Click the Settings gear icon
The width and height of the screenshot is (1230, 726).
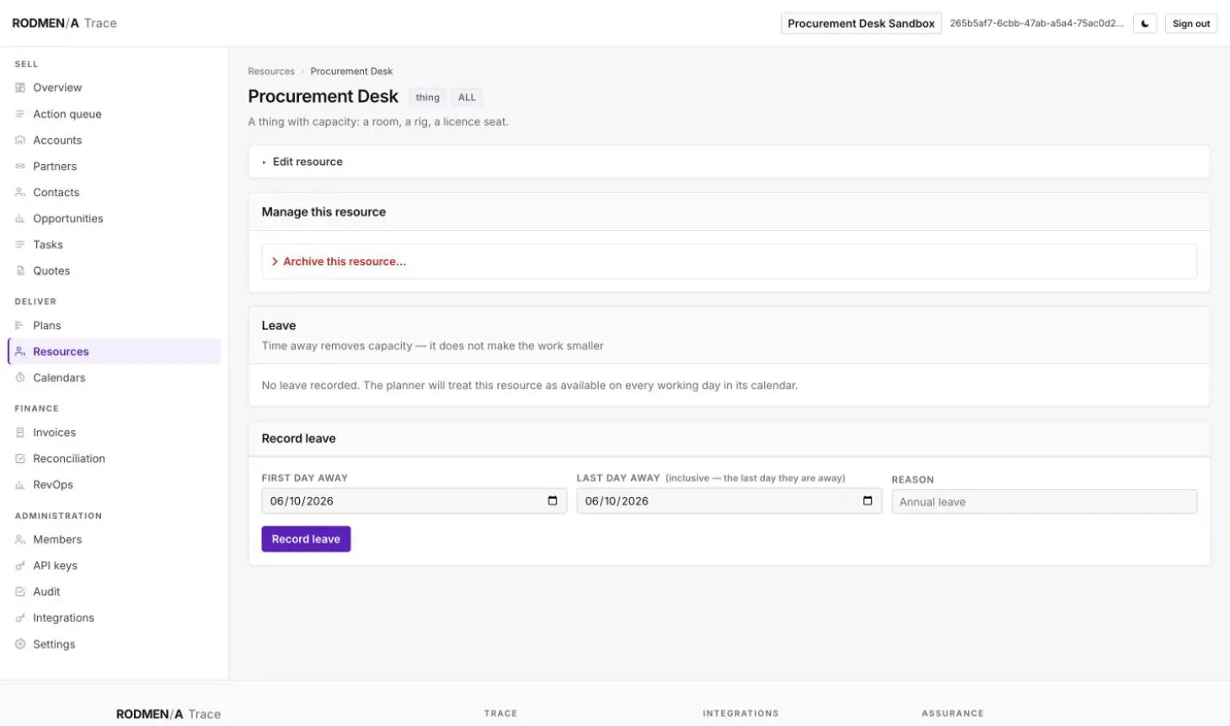tap(20, 643)
